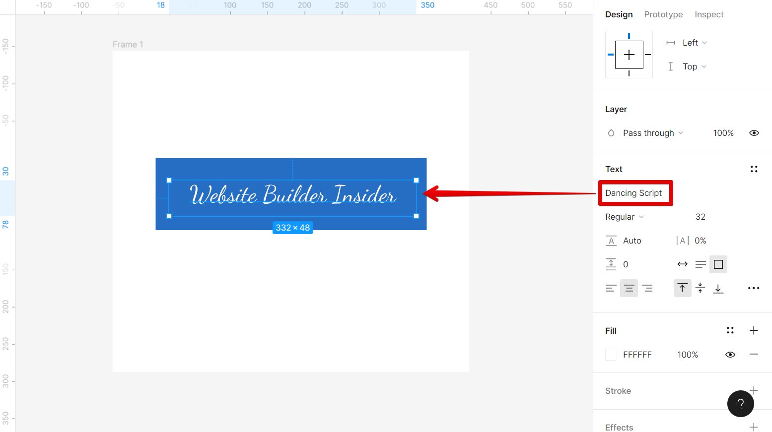Select right text alignment
This screenshot has width=772, height=432.
(x=647, y=288)
